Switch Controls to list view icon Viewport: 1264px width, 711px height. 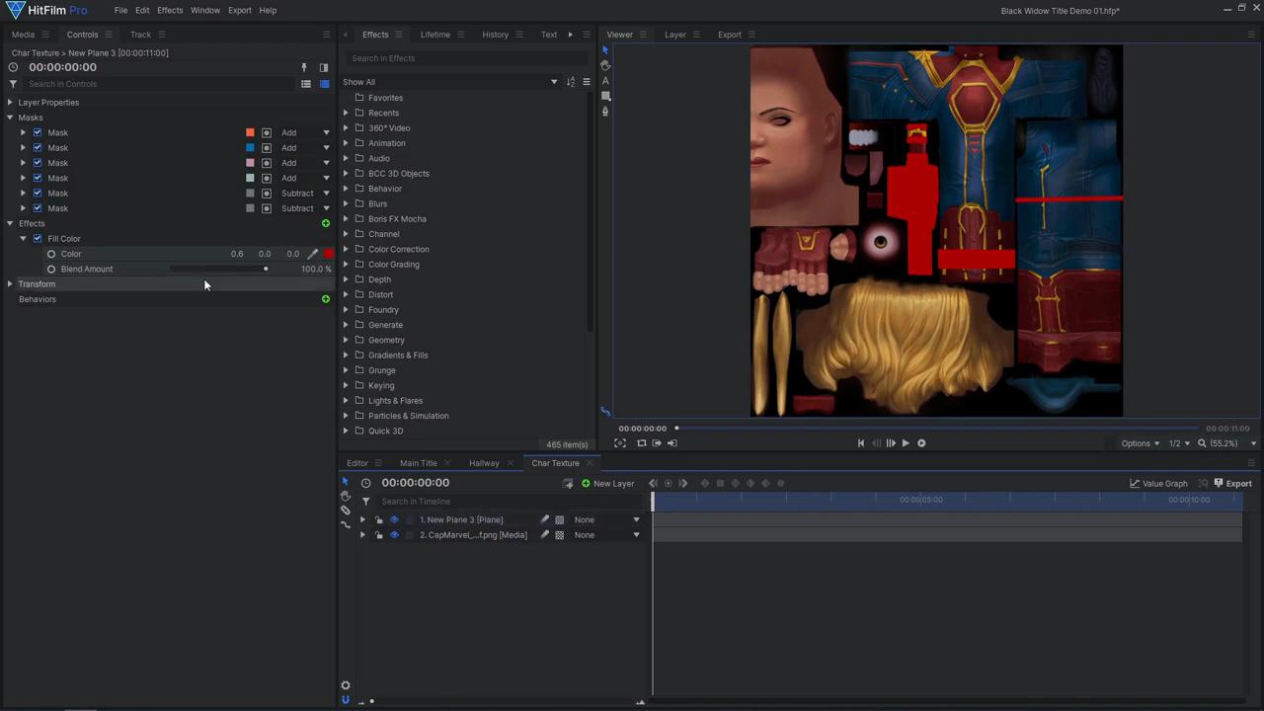[306, 84]
